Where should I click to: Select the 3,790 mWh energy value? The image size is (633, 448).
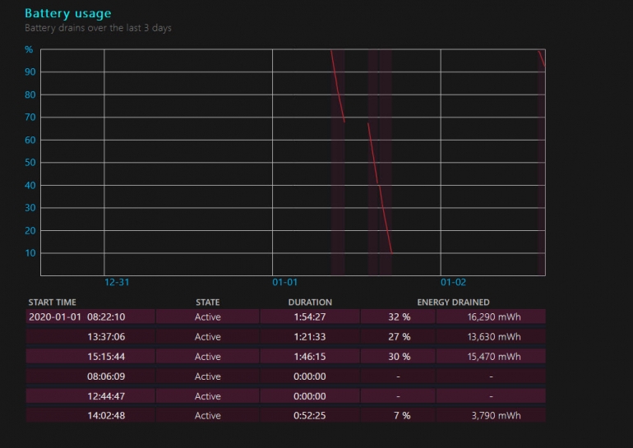tap(497, 415)
